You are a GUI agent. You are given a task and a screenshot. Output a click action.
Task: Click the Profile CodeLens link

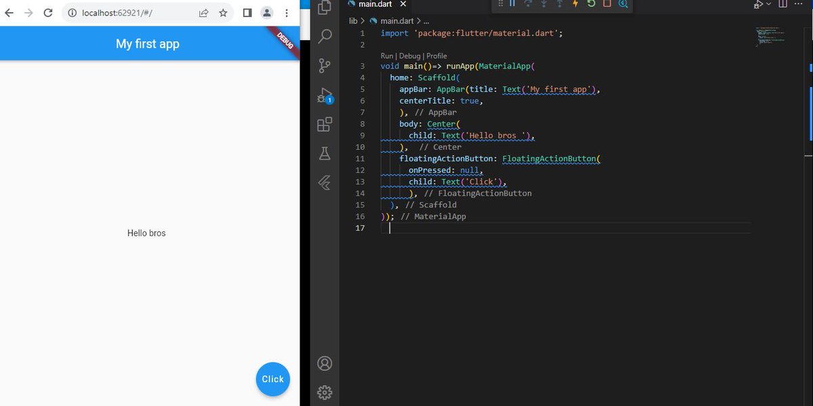pyautogui.click(x=436, y=56)
